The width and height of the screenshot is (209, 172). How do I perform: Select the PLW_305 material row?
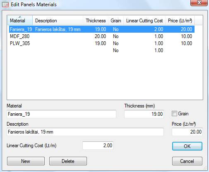coord(102,43)
